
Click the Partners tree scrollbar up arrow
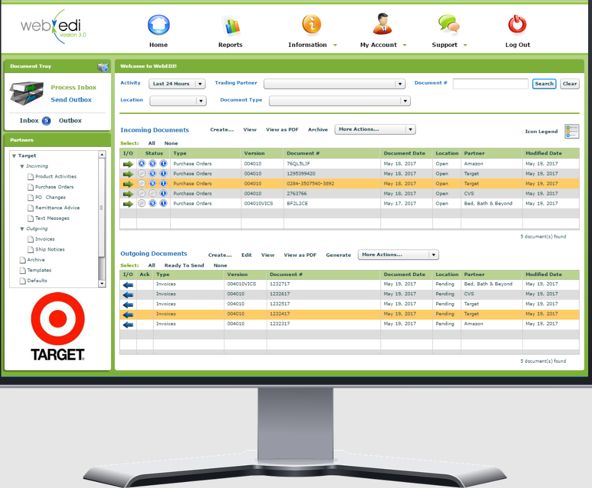[102, 155]
